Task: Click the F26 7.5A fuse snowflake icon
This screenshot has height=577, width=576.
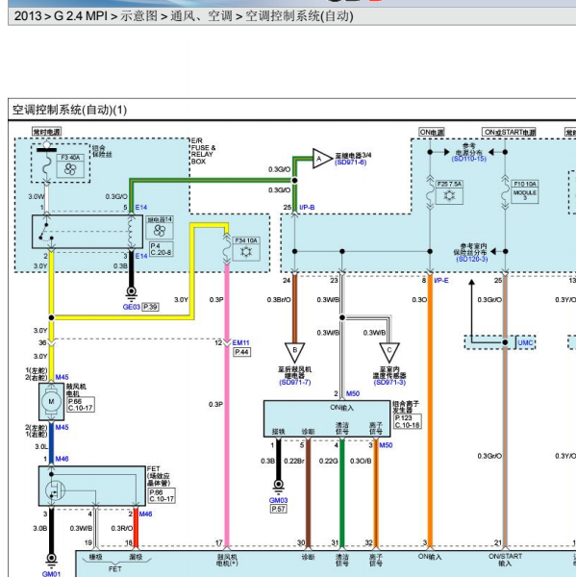Action: [449, 195]
